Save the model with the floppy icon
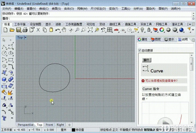The width and height of the screenshot is (196, 133). pos(19,30)
